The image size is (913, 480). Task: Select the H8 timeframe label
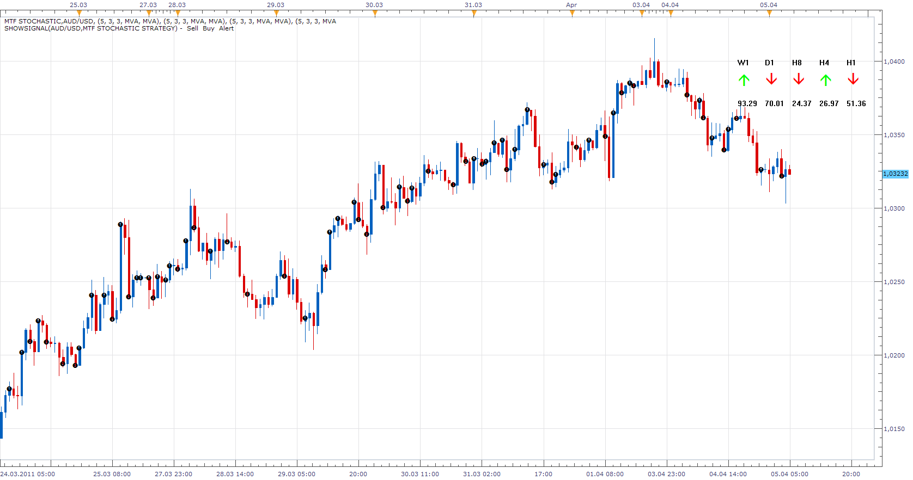[x=797, y=63]
